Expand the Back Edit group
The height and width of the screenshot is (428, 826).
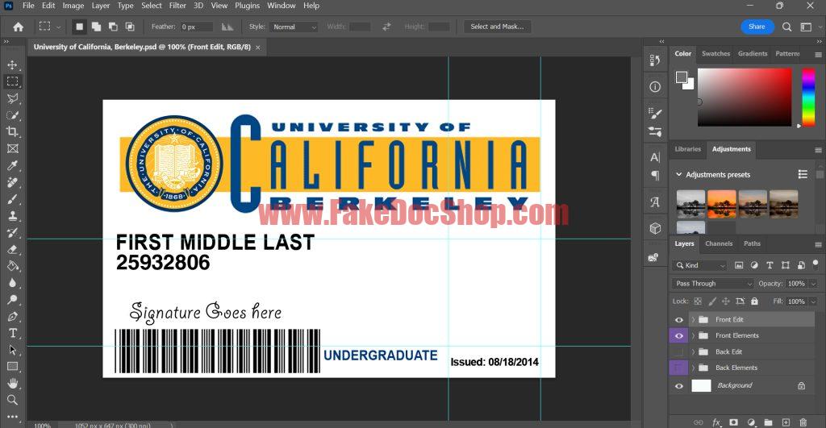(693, 351)
